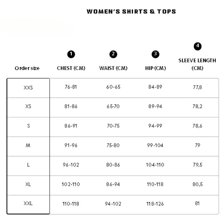This screenshot has height=218, width=223.
Task: Click the 76-81 chest value for XXS
Action: (x=71, y=87)
